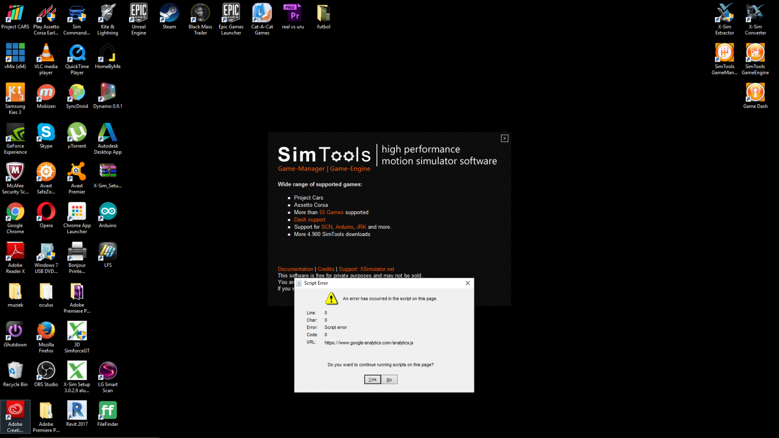Select the Mobizen icon
779x438 pixels.
click(x=46, y=96)
